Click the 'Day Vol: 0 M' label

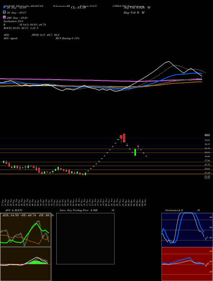pyautogui.click(x=134, y=12)
